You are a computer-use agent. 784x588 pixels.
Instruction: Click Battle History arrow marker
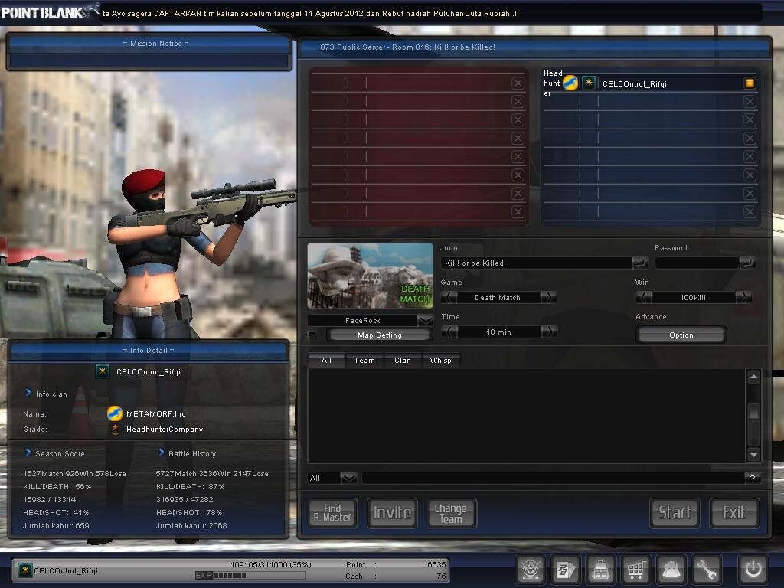tap(162, 452)
